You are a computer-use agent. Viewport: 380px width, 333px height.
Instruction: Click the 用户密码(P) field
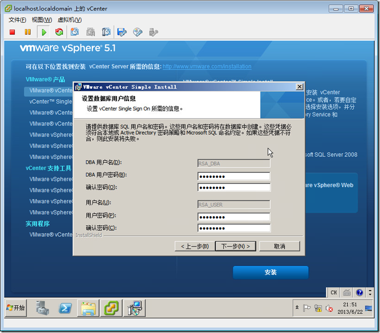[x=234, y=217]
